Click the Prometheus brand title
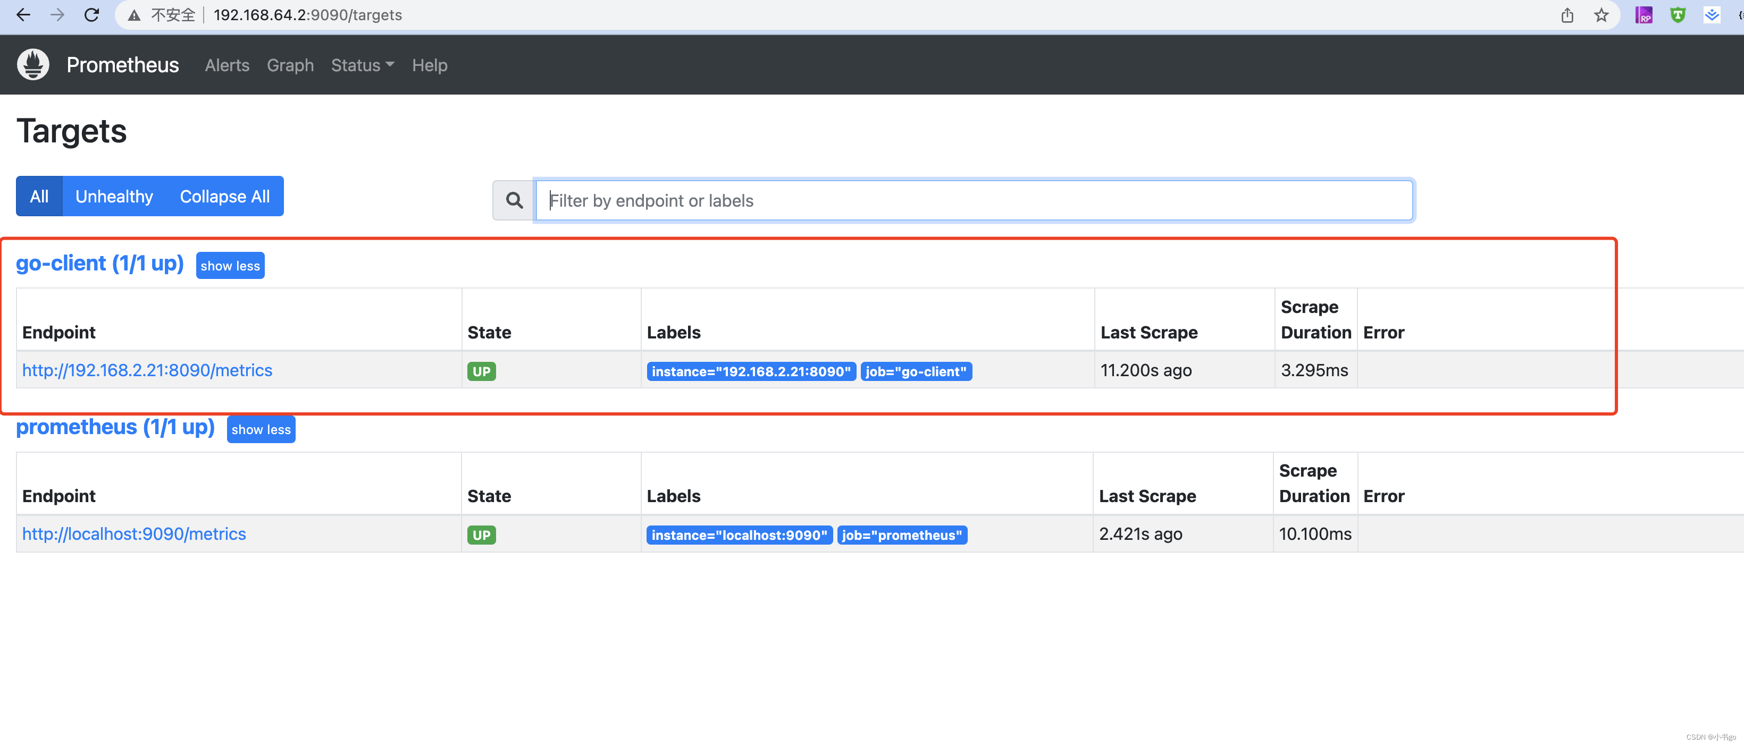This screenshot has width=1744, height=746. coord(122,65)
